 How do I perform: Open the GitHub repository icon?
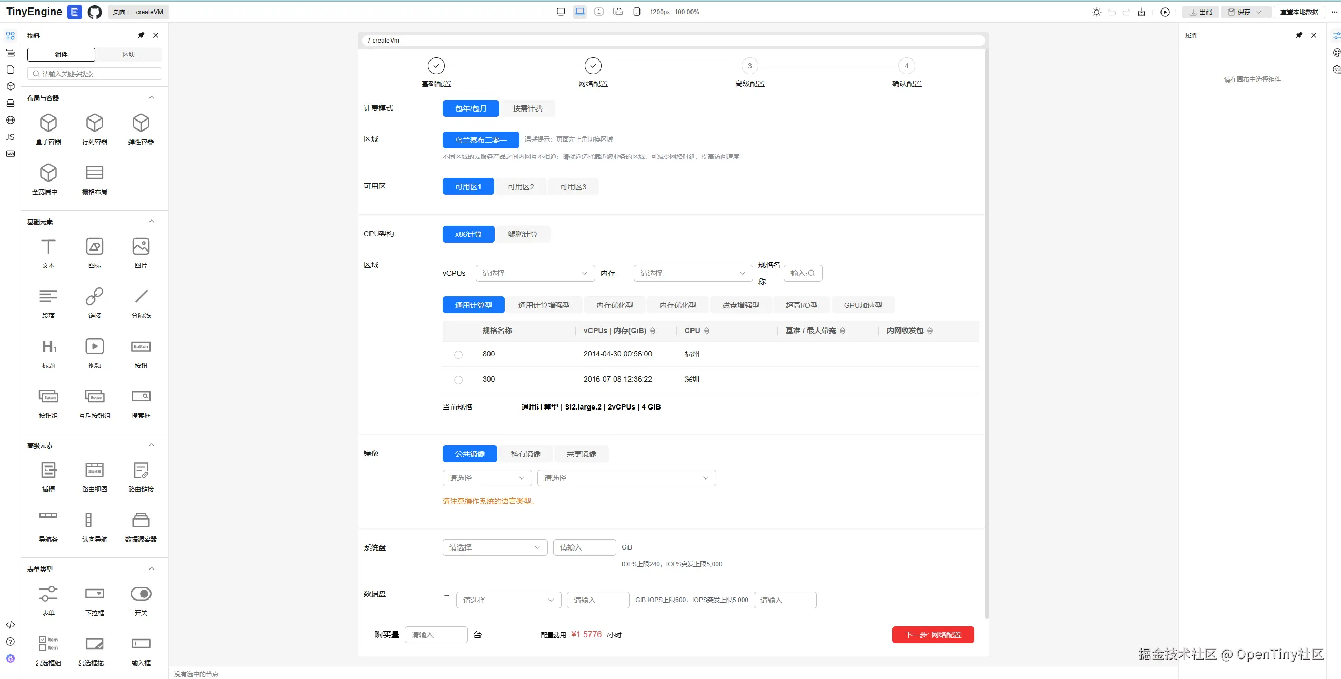click(95, 12)
